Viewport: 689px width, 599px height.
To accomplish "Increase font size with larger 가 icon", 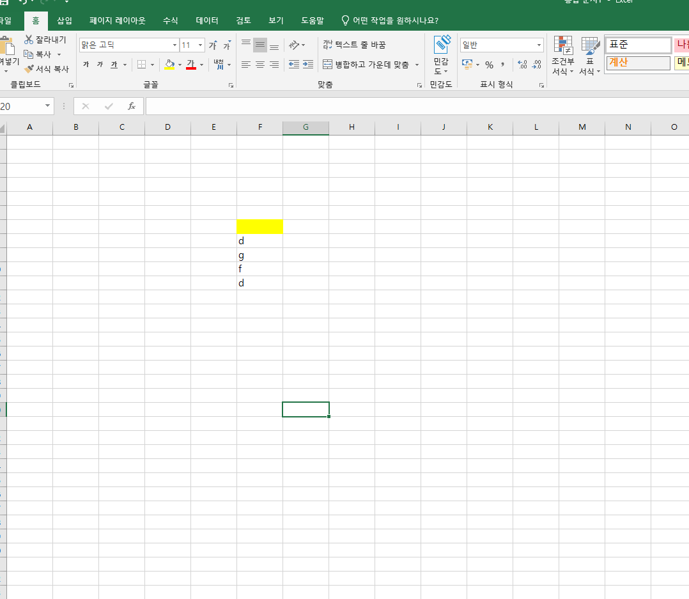I will pyautogui.click(x=213, y=45).
